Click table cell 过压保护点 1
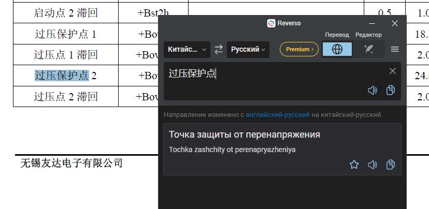429x209 pixels. click(x=66, y=34)
